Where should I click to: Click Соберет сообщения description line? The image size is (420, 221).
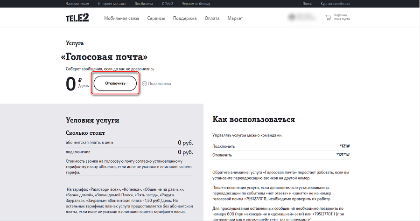coord(110,69)
